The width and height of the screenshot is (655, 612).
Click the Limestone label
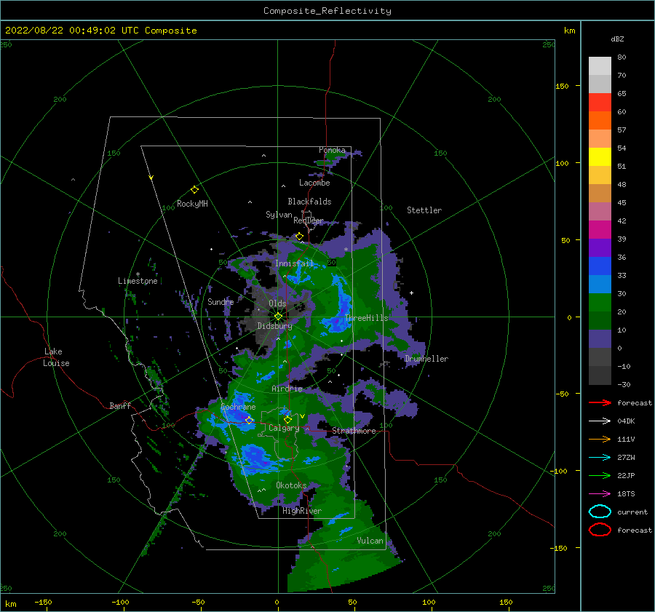tap(138, 281)
